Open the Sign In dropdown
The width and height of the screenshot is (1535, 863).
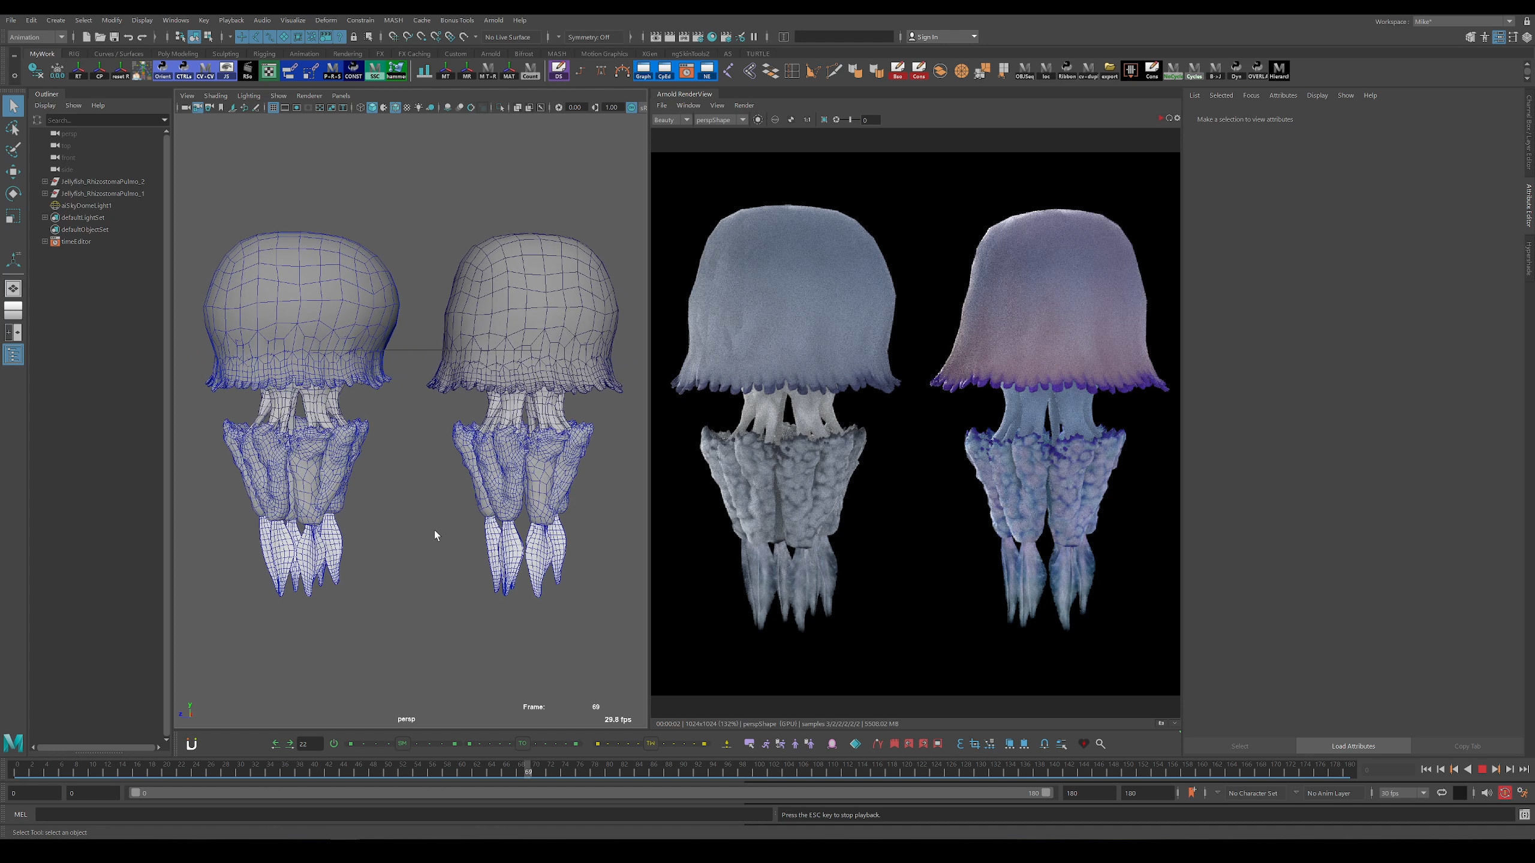[942, 37]
